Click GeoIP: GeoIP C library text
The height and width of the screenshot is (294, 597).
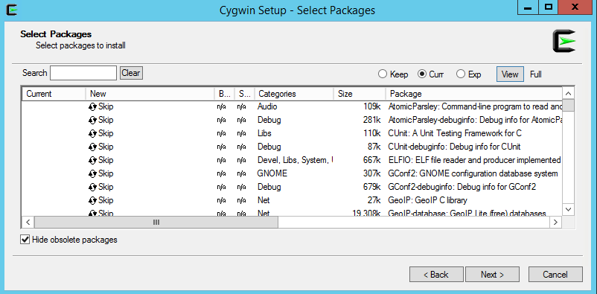point(427,200)
